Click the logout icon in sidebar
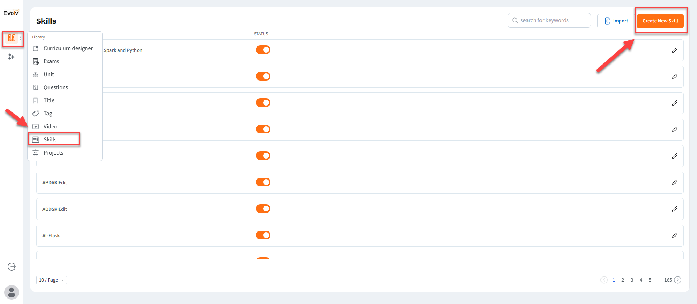 point(12,267)
